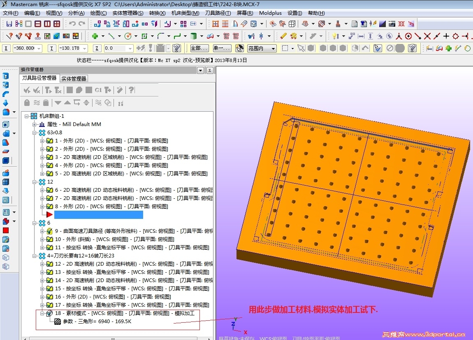This screenshot has width=473, height=340.
Task: Toggle selection of operation 13 按坐标 转换
Action: point(50,272)
